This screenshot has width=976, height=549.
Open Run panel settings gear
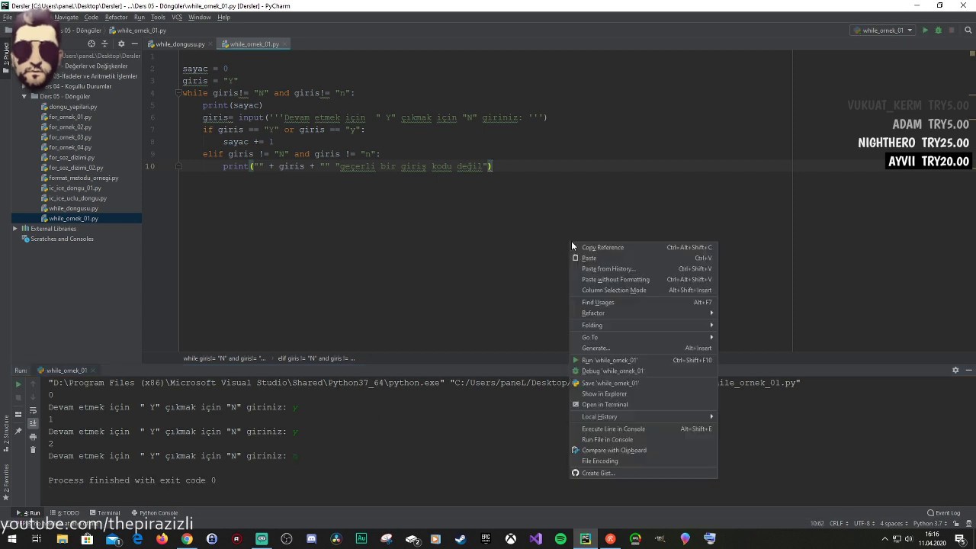coord(955,371)
